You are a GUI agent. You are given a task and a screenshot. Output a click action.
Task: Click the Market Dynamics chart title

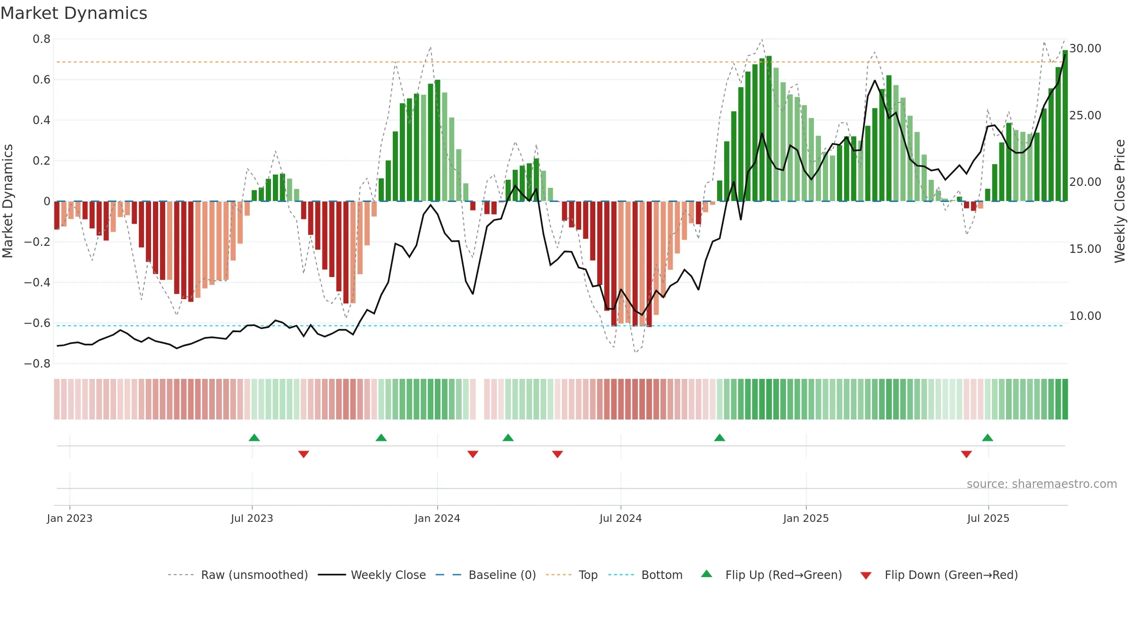click(x=74, y=13)
